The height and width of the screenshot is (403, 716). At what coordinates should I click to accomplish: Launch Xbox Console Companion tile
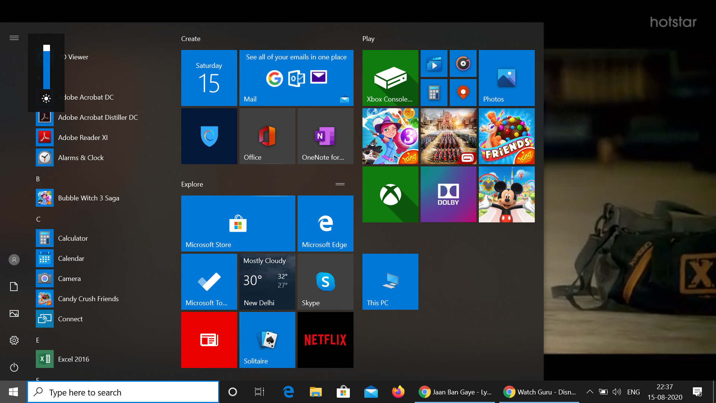point(390,78)
